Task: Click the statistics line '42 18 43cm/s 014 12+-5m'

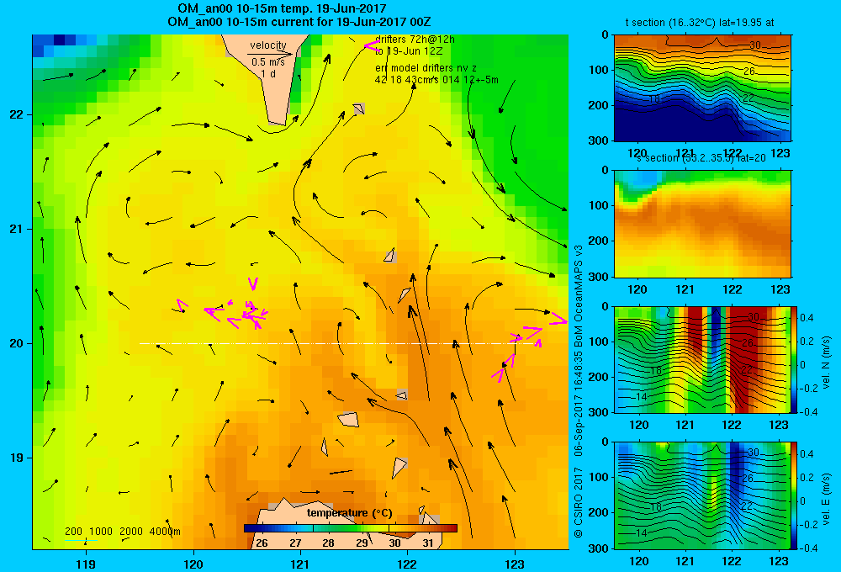Action: point(436,80)
